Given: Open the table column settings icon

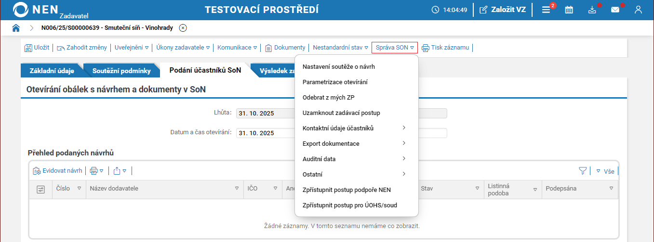Looking at the screenshot, I should (x=40, y=189).
